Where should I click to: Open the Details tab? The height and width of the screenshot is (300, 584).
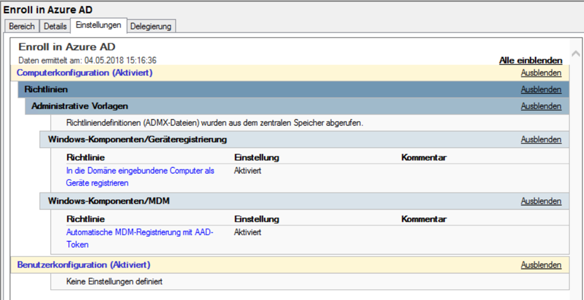[x=55, y=26]
